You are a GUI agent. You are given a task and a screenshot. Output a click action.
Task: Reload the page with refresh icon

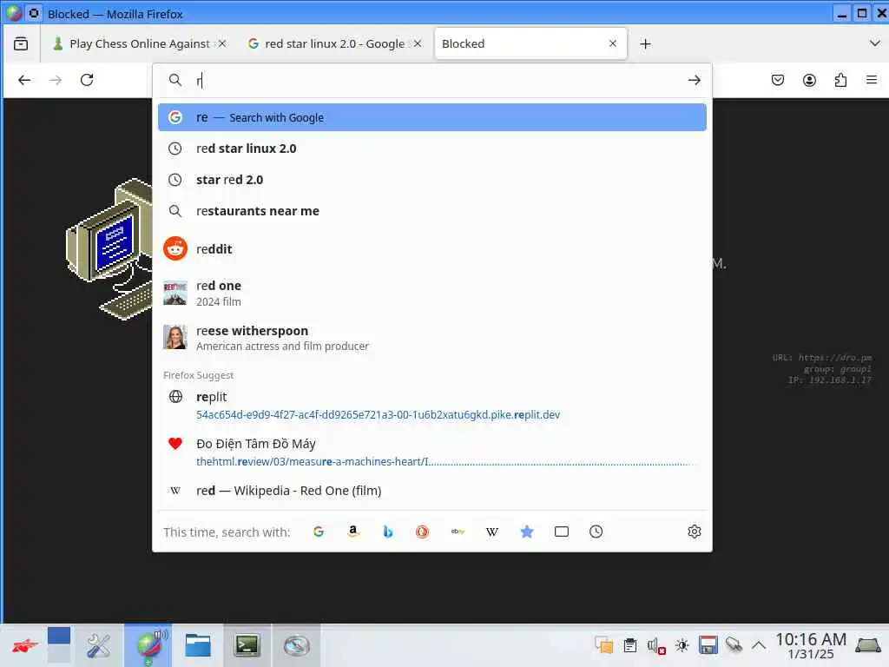click(x=87, y=80)
